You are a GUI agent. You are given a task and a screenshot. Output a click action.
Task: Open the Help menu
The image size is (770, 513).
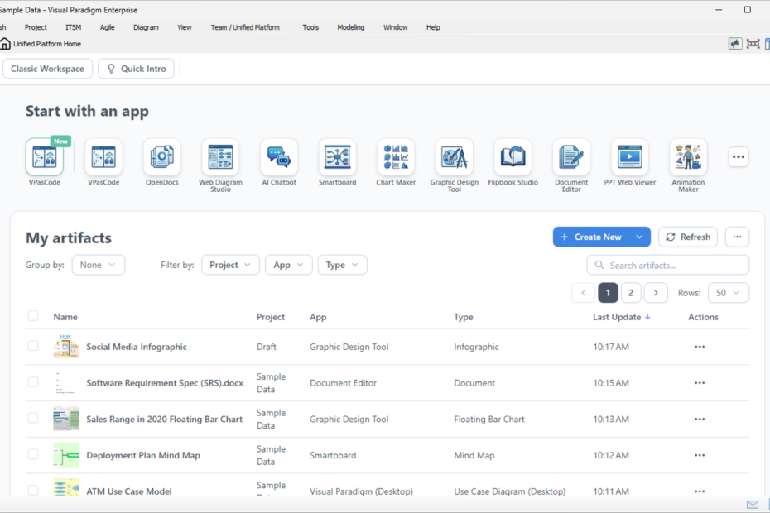pos(433,27)
